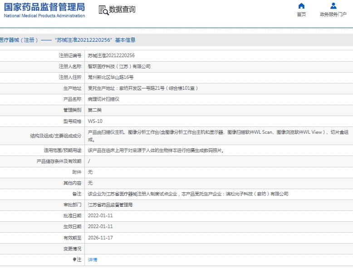The width and height of the screenshot is (353, 268).
Task: Click the 注册人住所 label
Action: (70, 78)
